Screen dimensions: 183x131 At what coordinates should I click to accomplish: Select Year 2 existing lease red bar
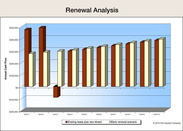point(41,57)
